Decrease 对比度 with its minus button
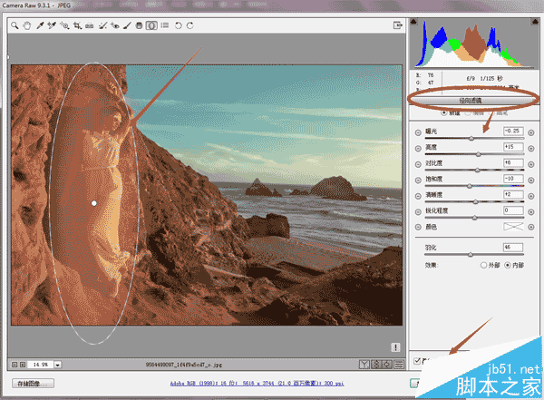 [x=418, y=164]
